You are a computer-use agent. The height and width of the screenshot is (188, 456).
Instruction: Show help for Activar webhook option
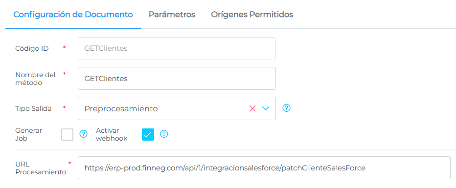[x=164, y=134]
